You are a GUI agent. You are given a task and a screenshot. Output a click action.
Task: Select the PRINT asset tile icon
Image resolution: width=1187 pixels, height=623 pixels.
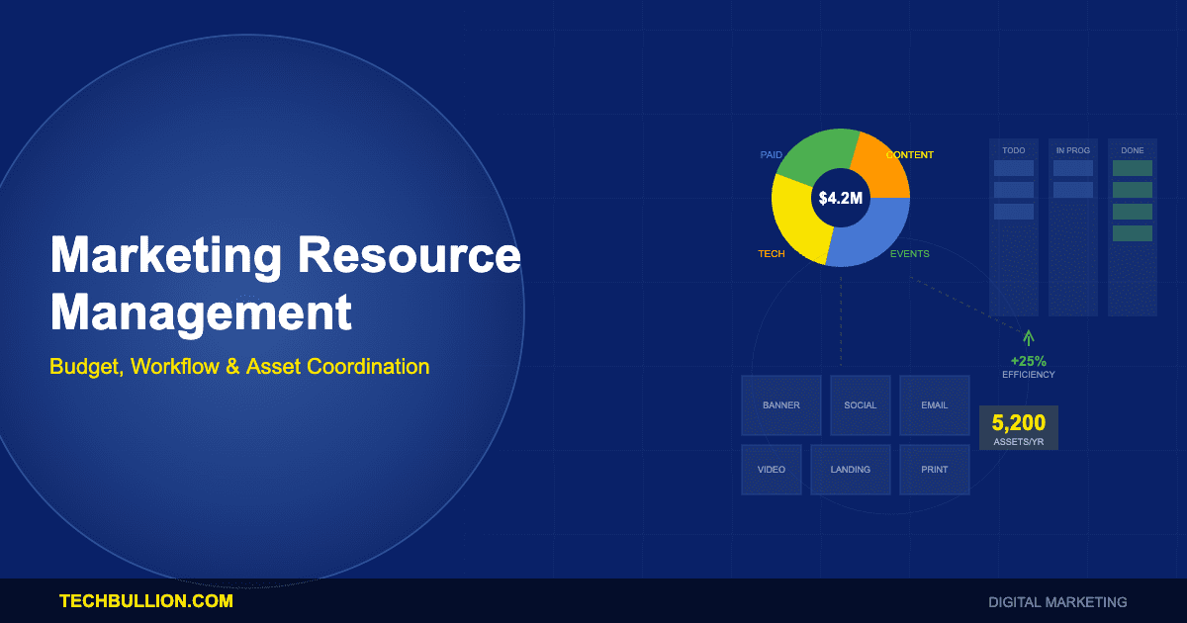pos(934,470)
